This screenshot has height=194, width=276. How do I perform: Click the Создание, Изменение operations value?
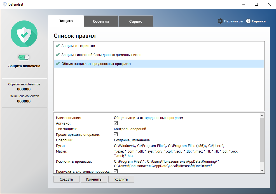pyautogui.click(x=132, y=140)
